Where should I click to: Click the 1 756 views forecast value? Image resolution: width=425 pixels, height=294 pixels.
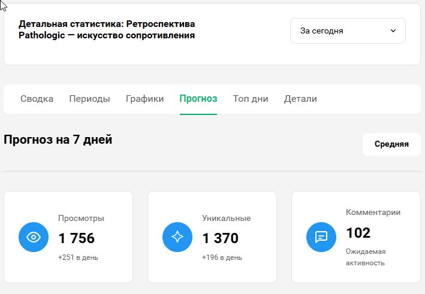pyautogui.click(x=77, y=238)
